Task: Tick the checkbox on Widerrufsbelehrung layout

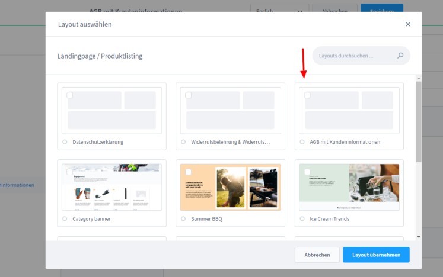Action: 189,95
